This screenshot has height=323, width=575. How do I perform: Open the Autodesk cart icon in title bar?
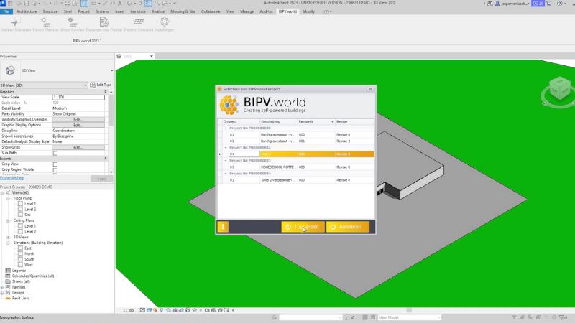(548, 4)
